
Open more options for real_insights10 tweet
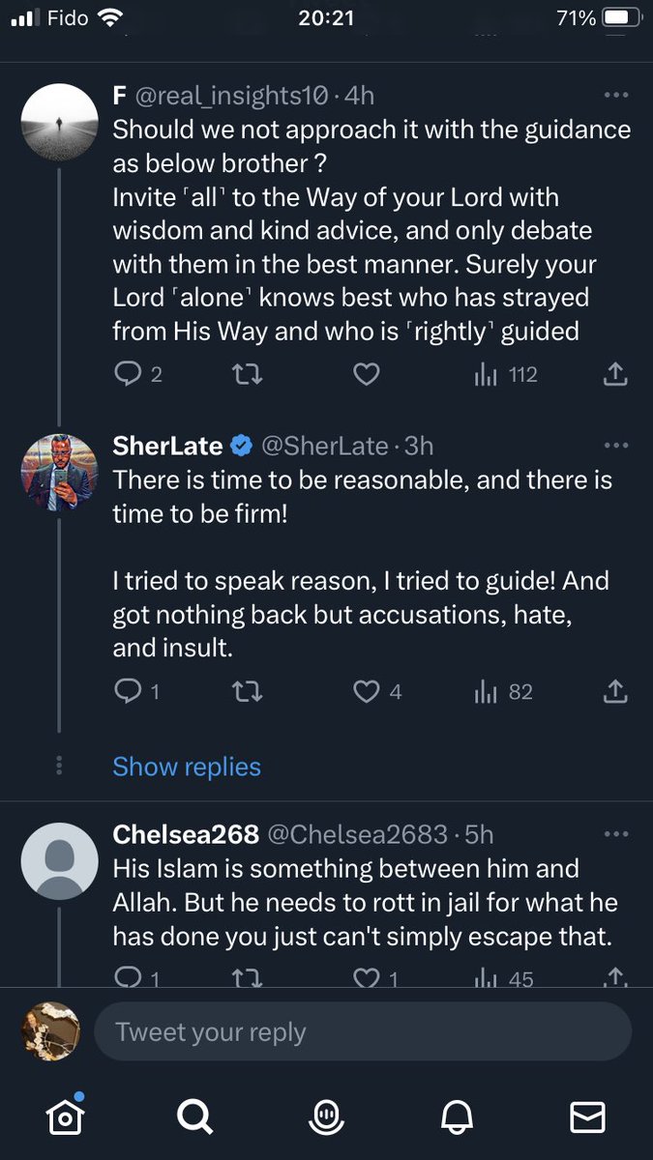pyautogui.click(x=615, y=95)
